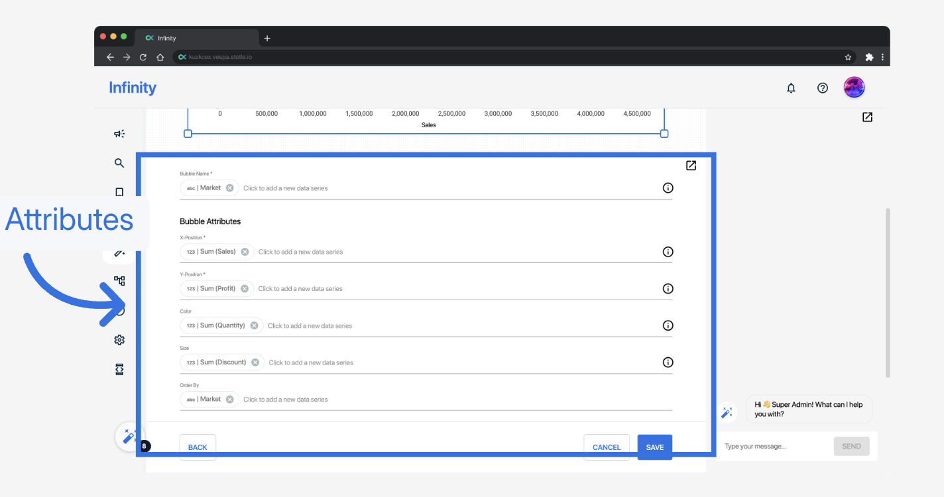Open the hierarchy tree sidebar icon
This screenshot has height=497, width=944.
tap(119, 281)
